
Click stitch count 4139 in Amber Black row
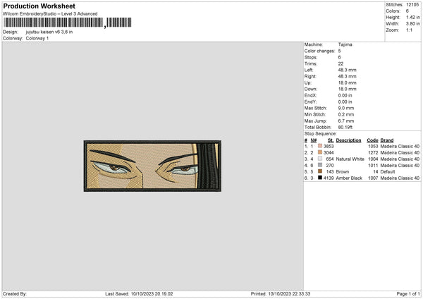(329, 178)
